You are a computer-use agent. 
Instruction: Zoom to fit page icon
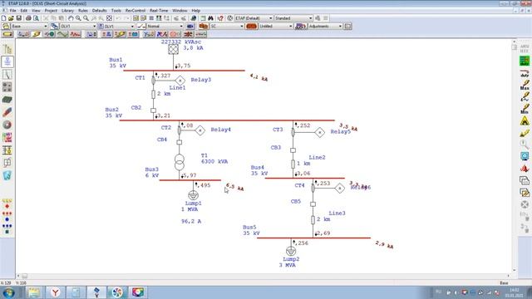point(109,18)
